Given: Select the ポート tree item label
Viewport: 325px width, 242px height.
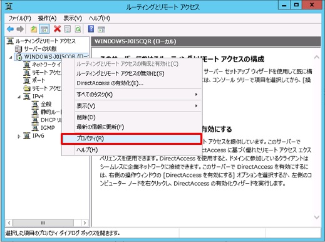Looking at the screenshot, I should coord(39,80).
